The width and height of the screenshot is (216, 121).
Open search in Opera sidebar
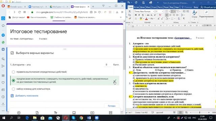[3, 59]
